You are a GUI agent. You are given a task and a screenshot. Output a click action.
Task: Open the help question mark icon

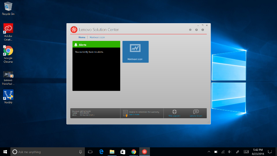(196, 30)
